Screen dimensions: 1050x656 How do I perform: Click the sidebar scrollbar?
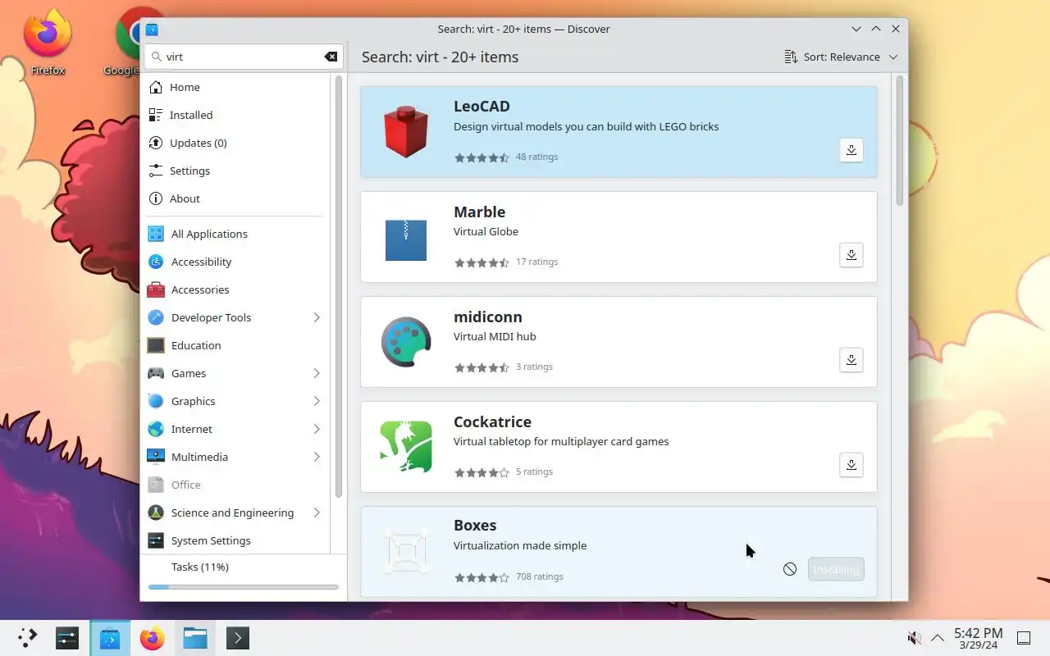click(338, 286)
